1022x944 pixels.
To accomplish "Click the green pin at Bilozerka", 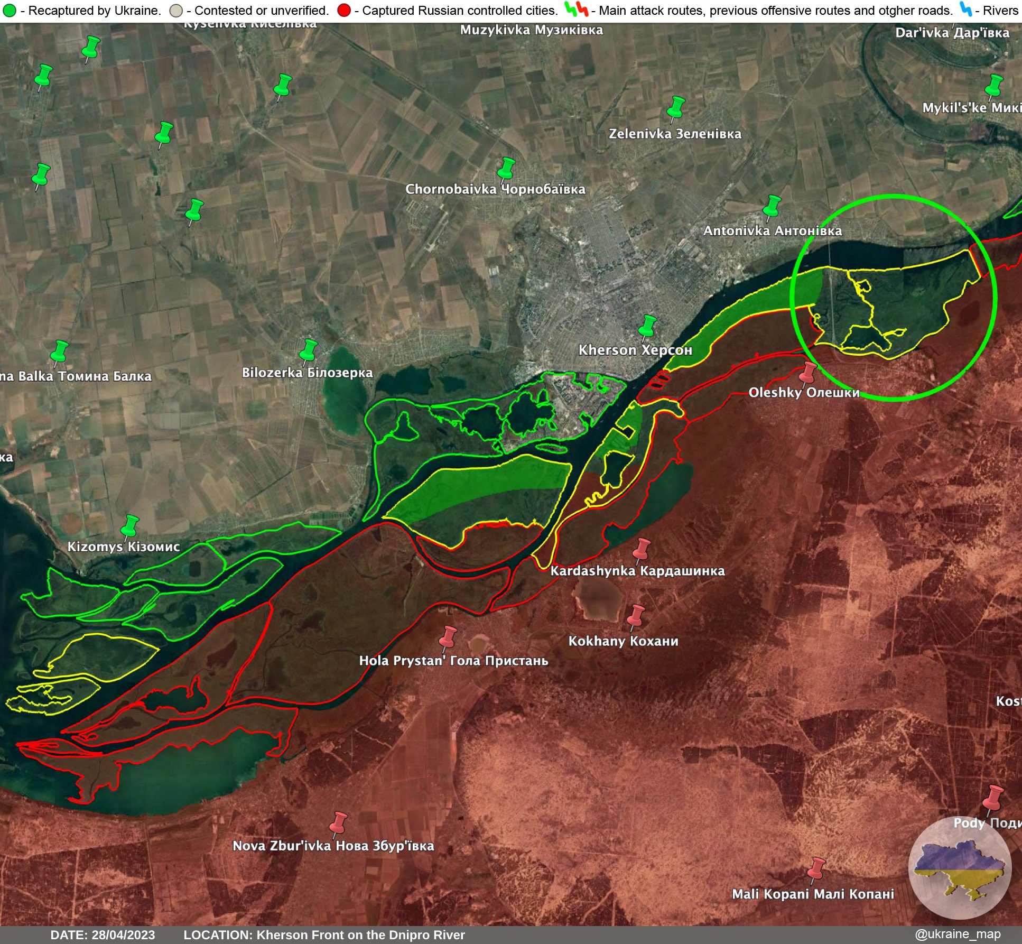I will point(308,351).
